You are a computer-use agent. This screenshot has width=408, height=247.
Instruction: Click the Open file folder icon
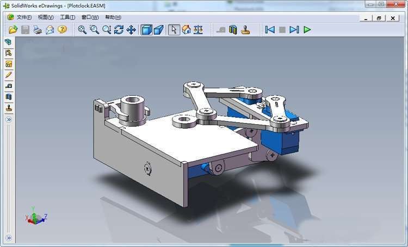click(x=13, y=30)
